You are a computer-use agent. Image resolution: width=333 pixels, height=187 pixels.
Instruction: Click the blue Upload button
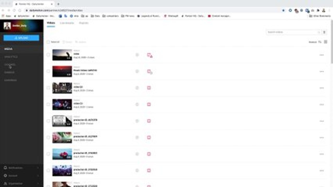tap(21, 38)
